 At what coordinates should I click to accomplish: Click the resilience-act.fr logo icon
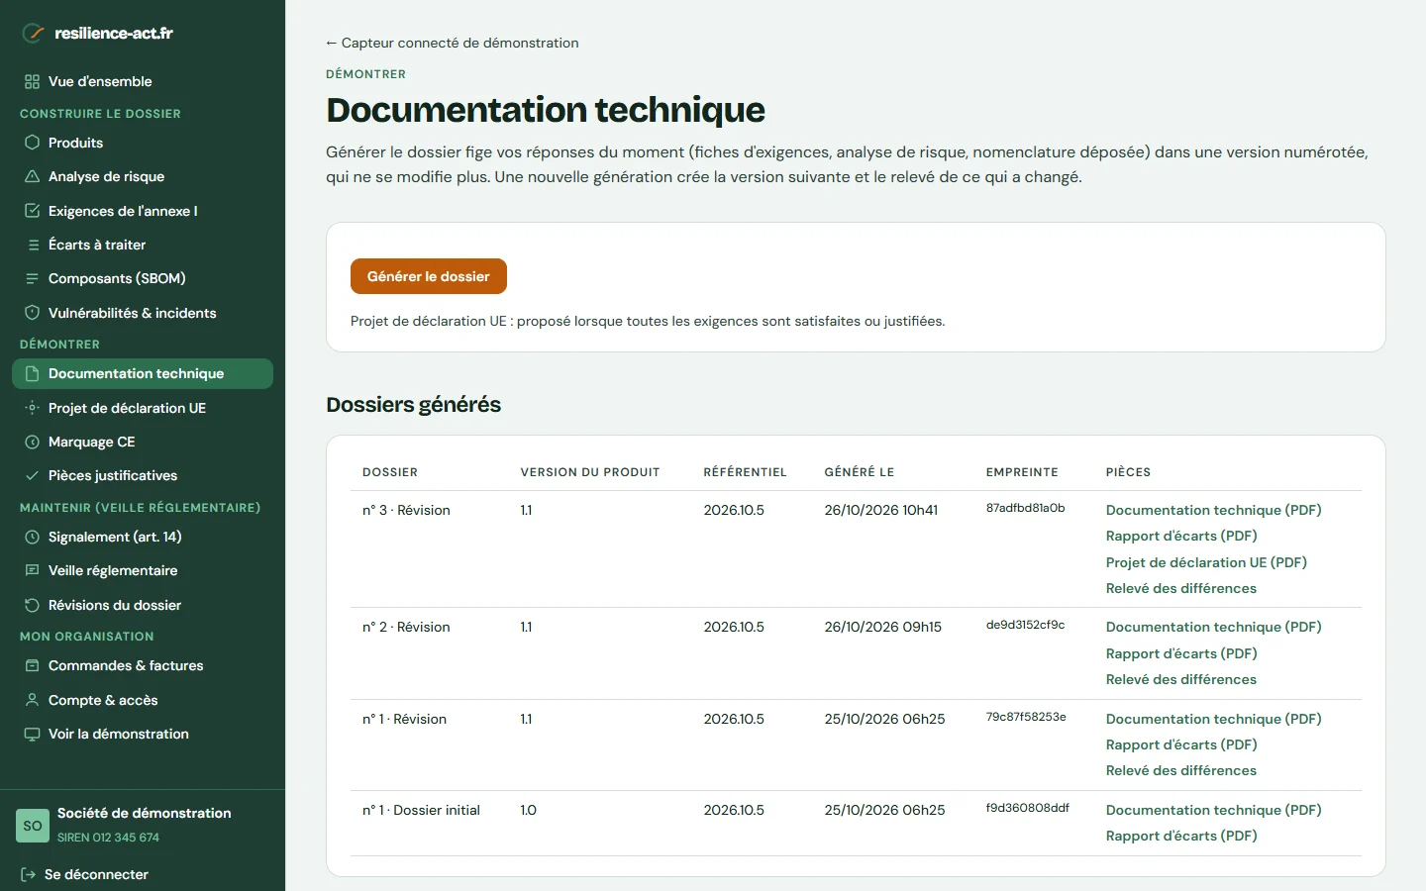34,33
